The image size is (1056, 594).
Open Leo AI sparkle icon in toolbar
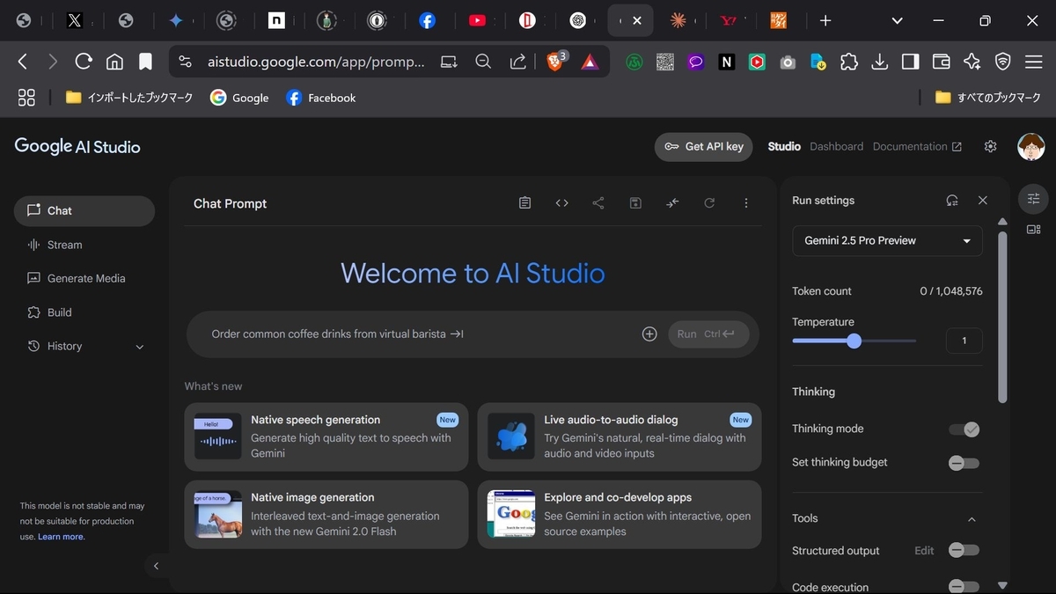(972, 62)
